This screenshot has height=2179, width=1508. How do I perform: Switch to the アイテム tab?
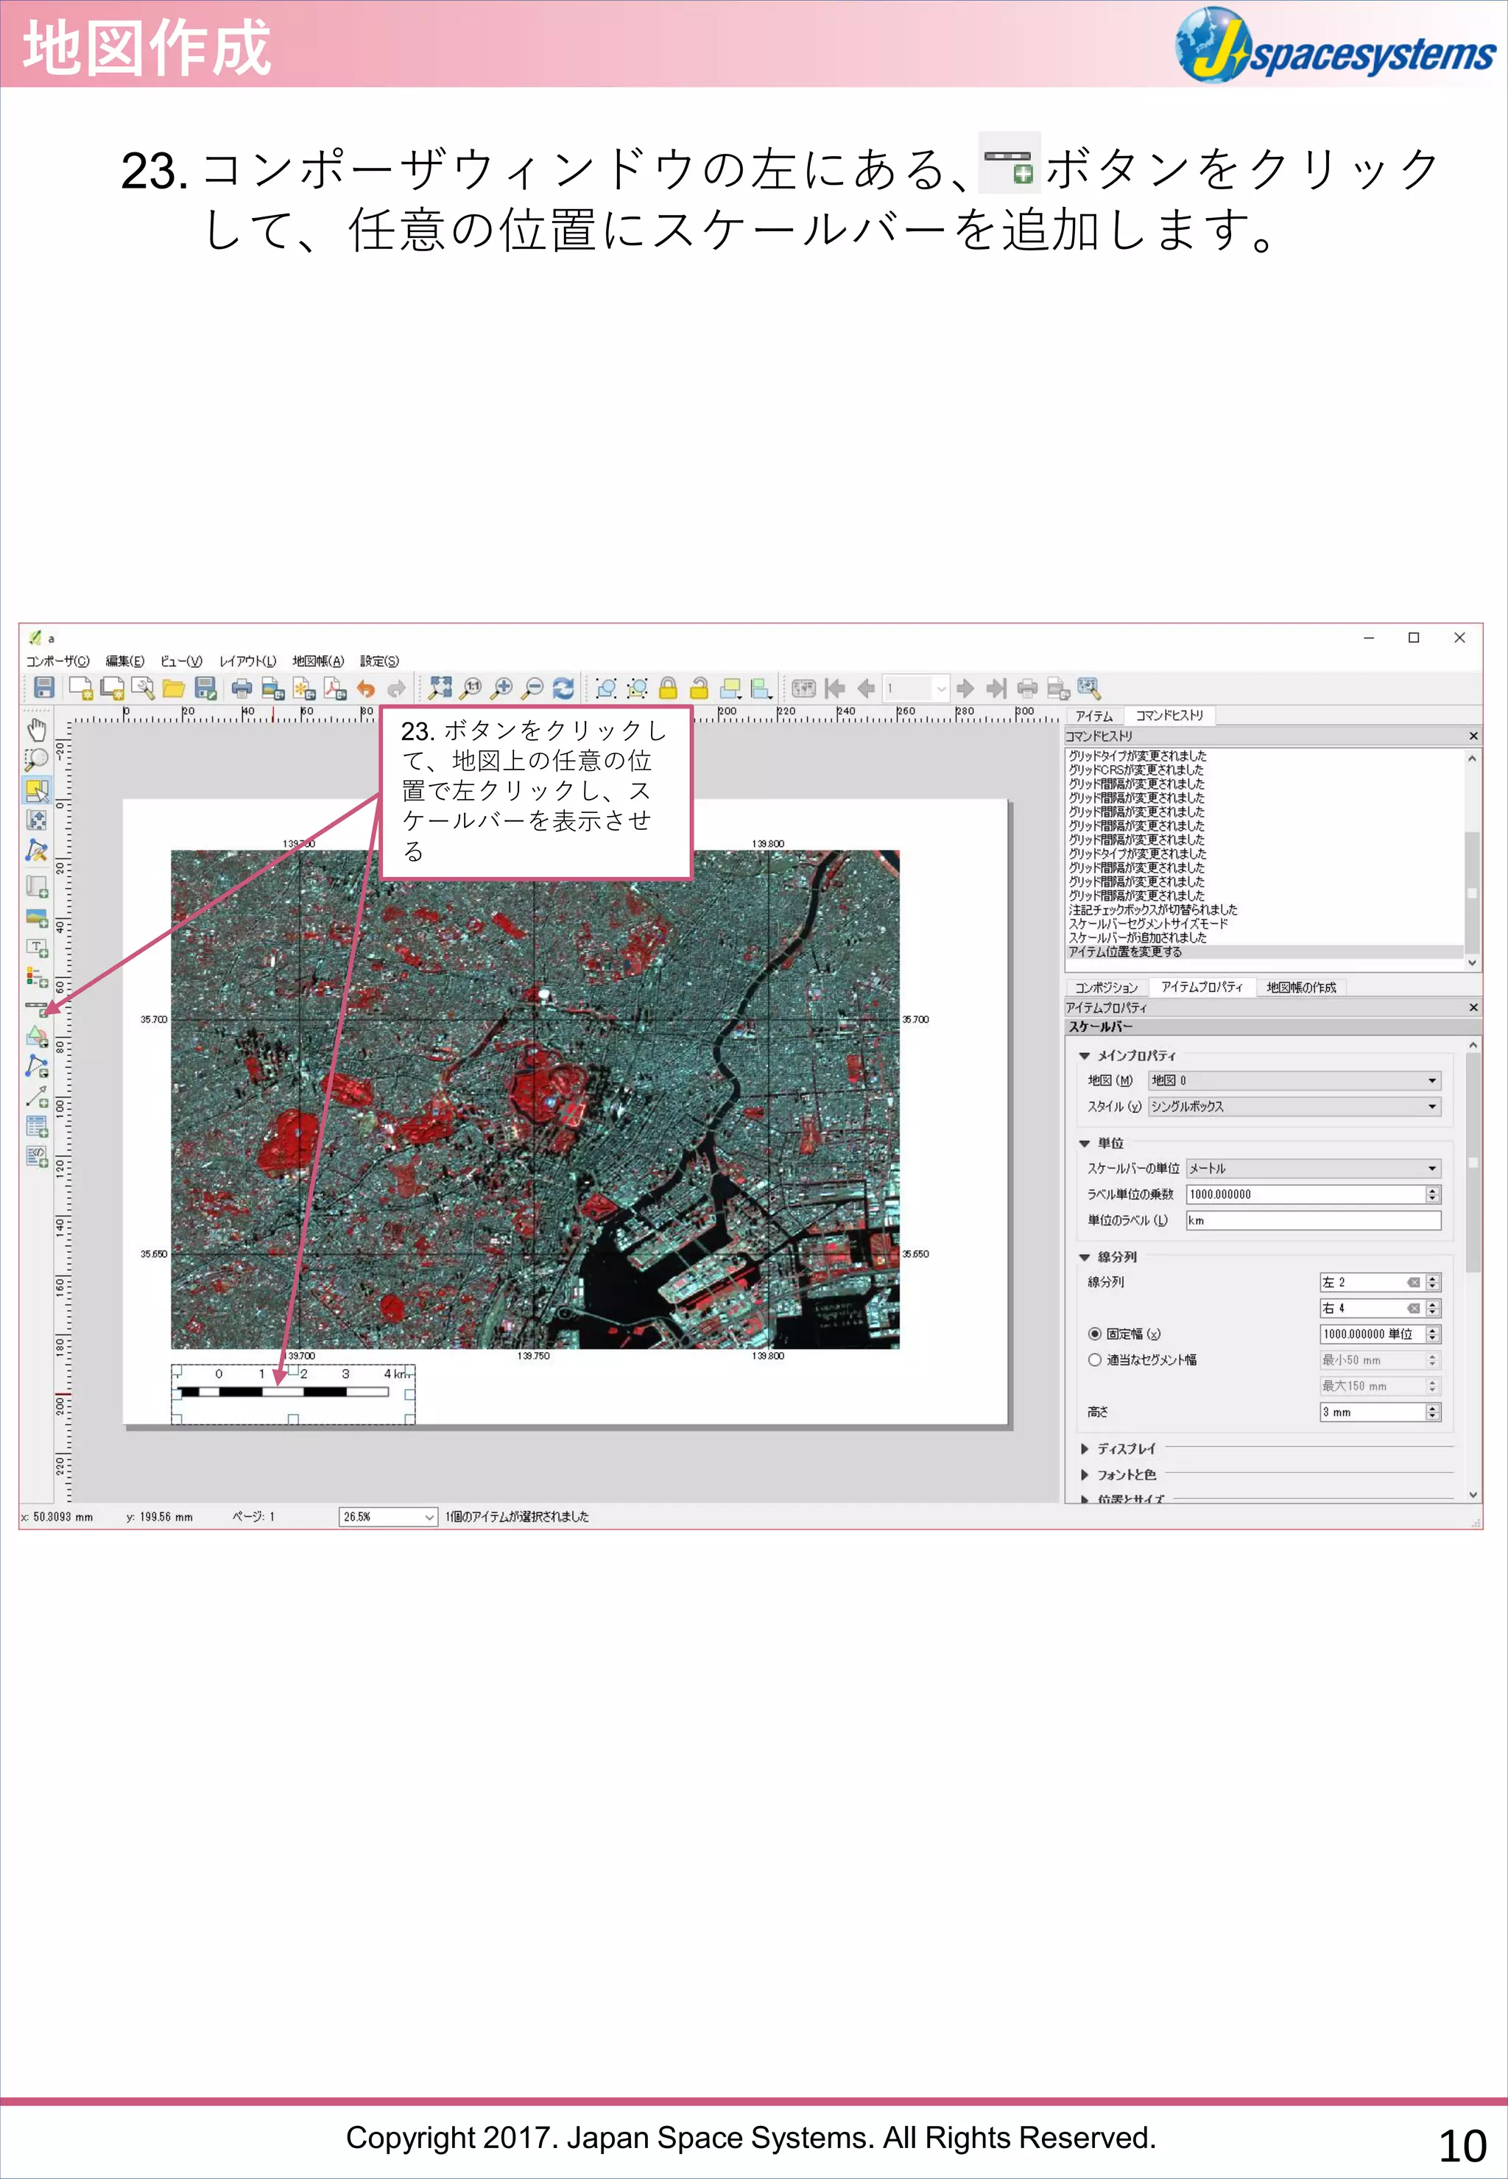tap(1094, 717)
